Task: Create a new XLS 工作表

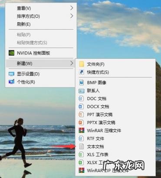Action: coord(115,154)
